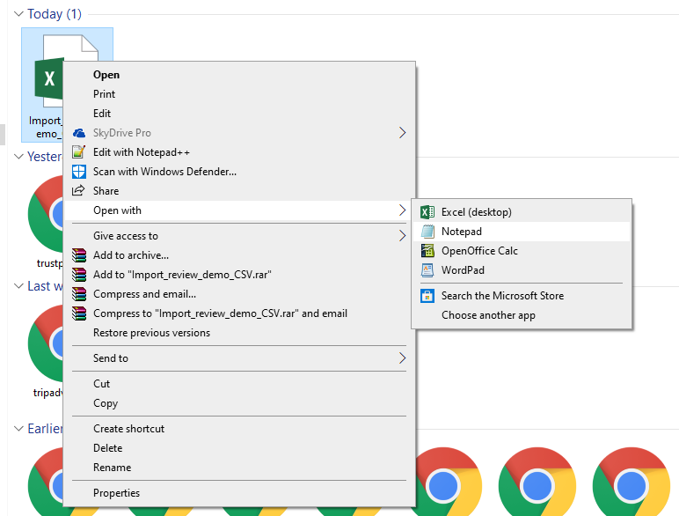Viewport: 679px width, 516px height.
Task: Click the Excel icon in Open with submenu
Action: (427, 212)
